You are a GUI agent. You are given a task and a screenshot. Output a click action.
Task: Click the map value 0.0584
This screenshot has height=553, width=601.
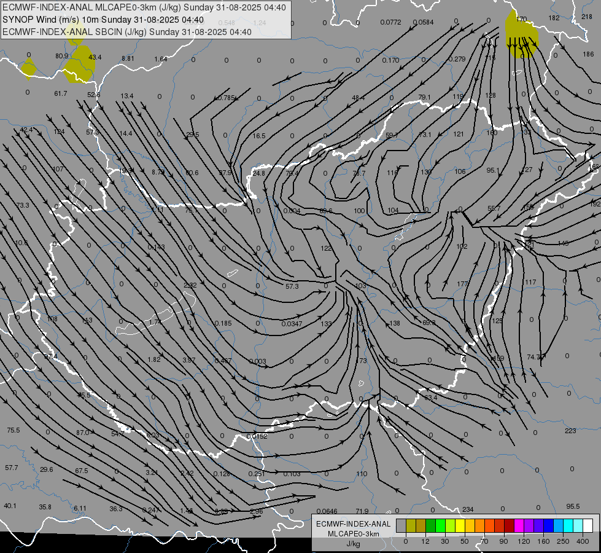[423, 22]
